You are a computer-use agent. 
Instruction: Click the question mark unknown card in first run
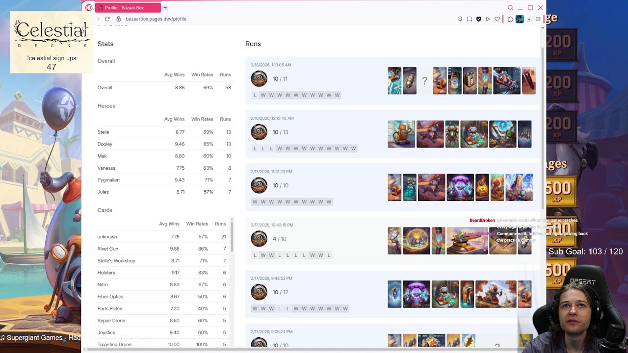(x=424, y=81)
